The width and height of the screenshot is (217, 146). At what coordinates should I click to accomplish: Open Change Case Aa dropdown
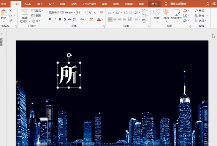[83, 19]
